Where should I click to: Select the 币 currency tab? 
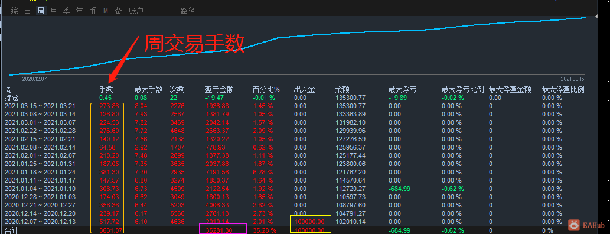92,11
